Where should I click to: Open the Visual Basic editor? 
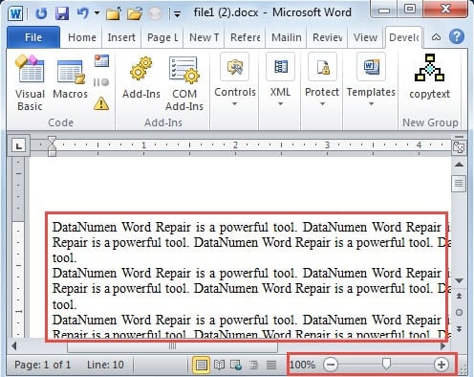click(x=30, y=83)
